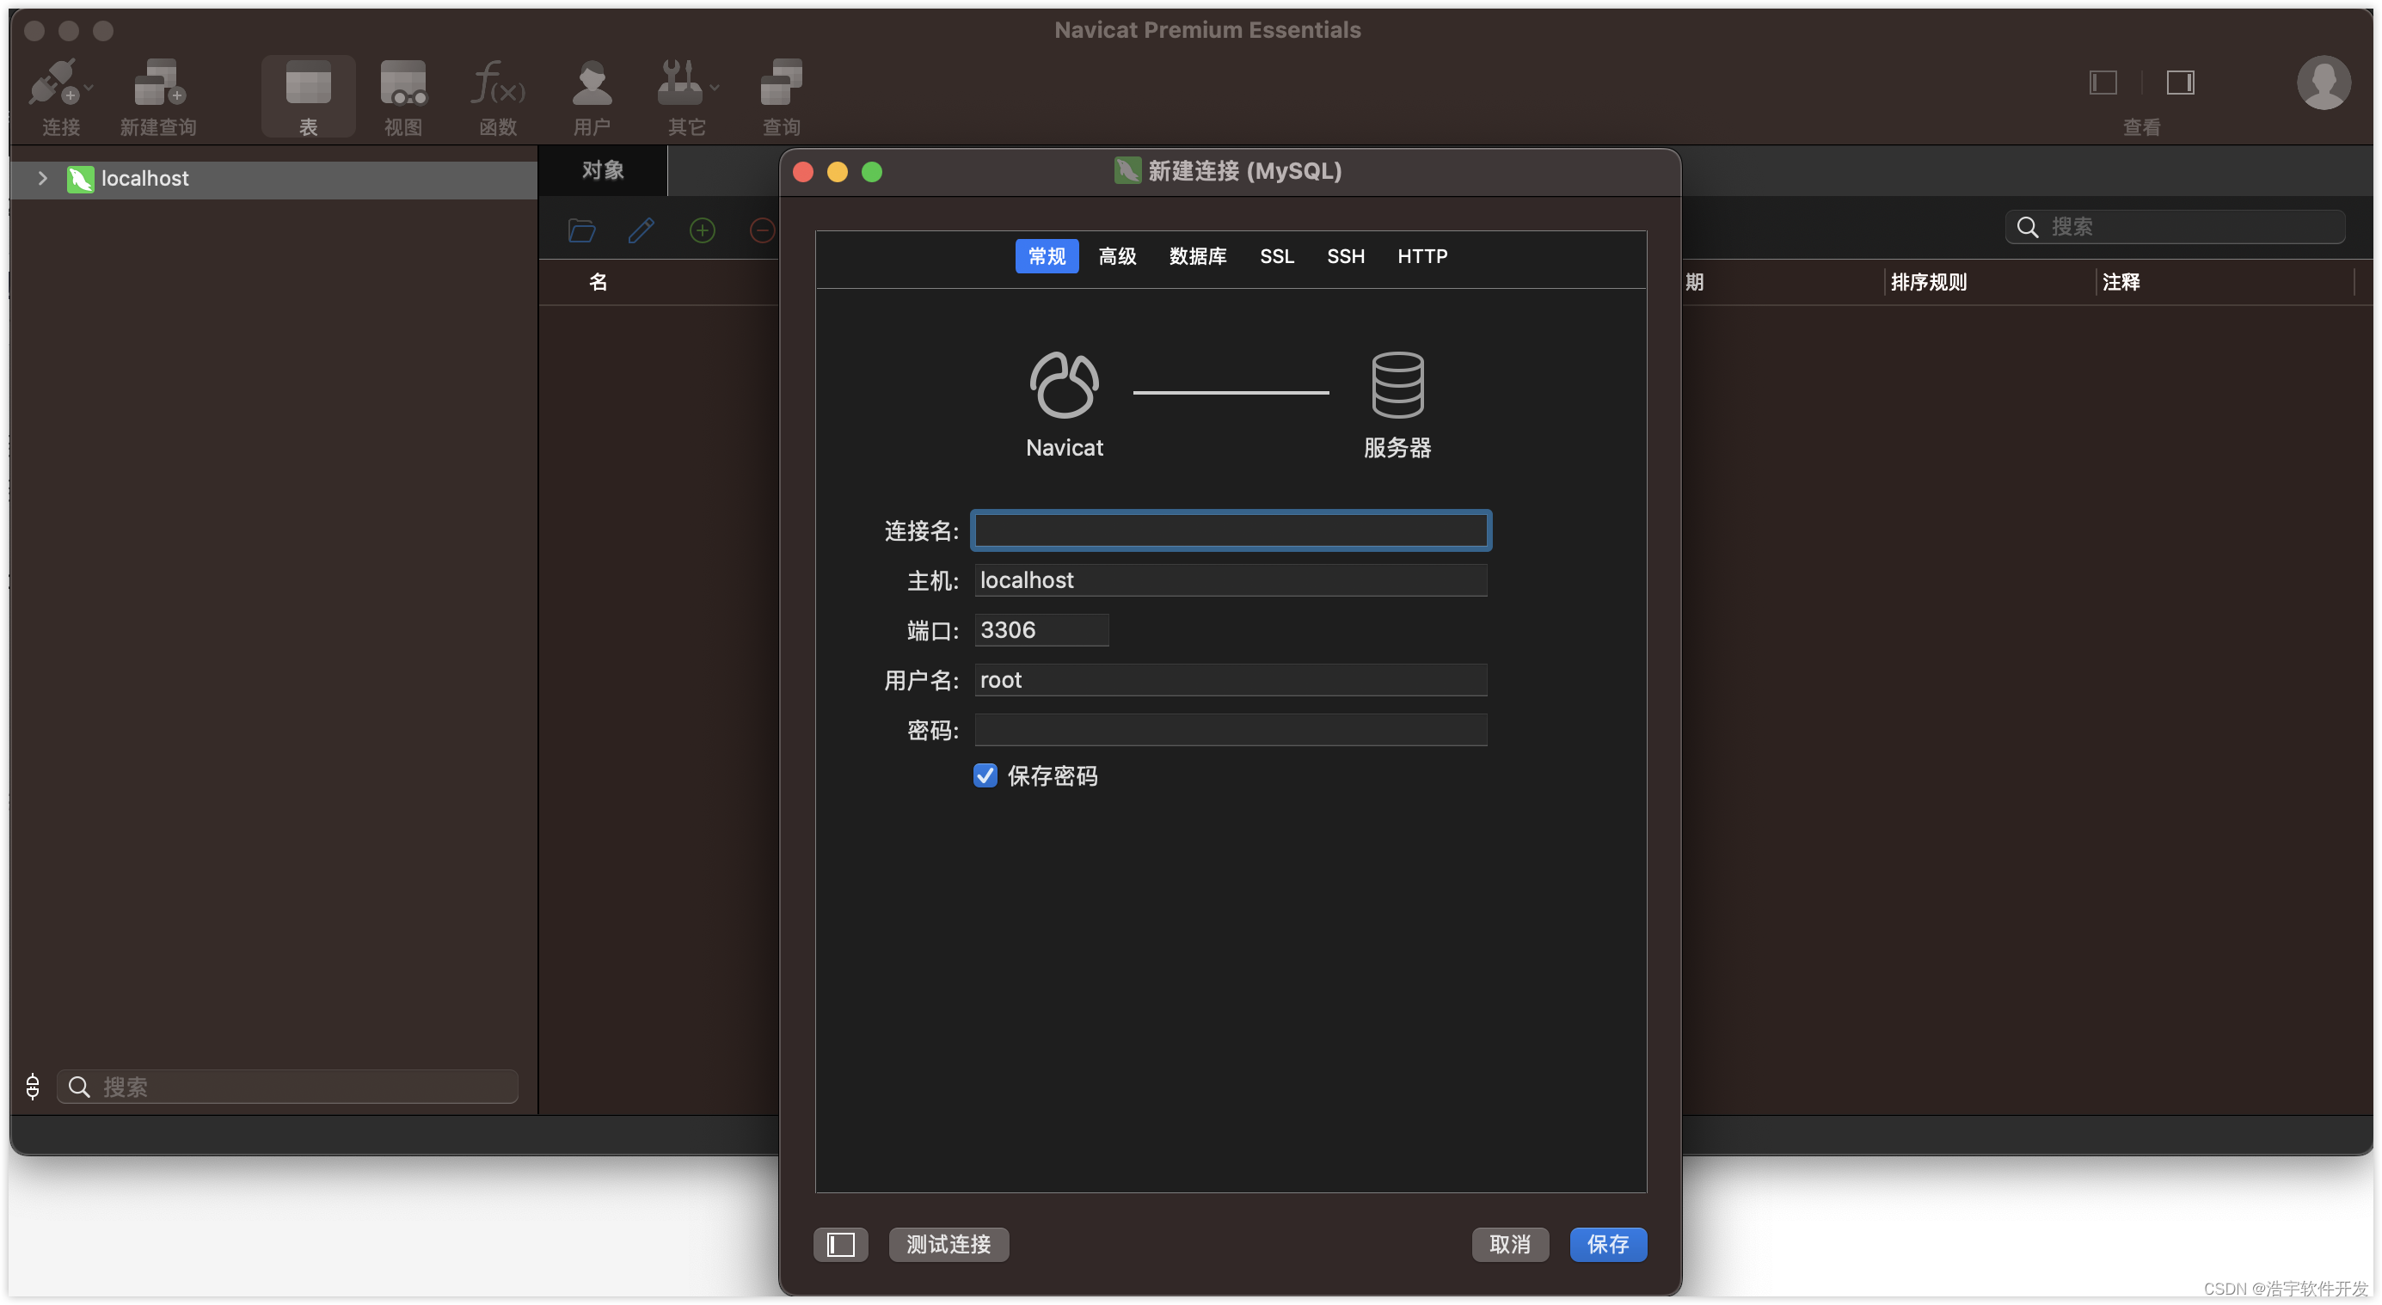Open the dropdown arrow beside Others icon
Image resolution: width=2382 pixels, height=1305 pixels.
(714, 88)
